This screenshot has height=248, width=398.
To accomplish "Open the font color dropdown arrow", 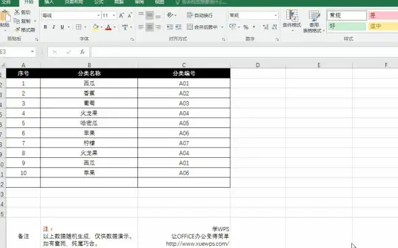I will tap(115, 27).
